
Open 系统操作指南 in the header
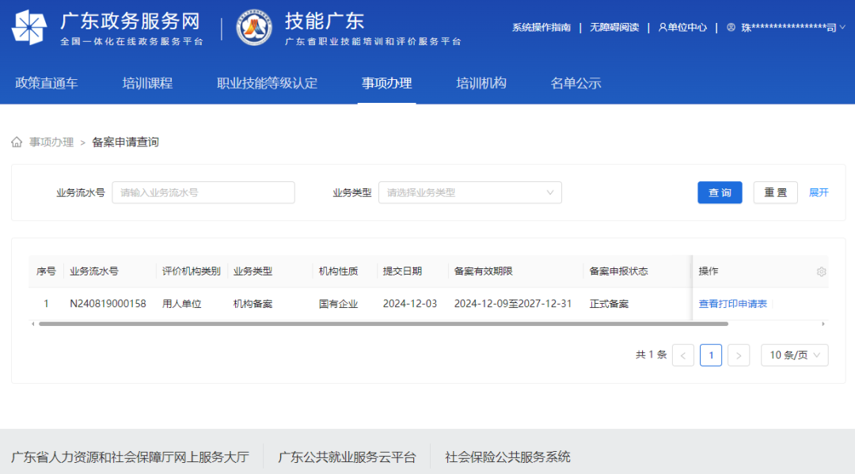(541, 28)
